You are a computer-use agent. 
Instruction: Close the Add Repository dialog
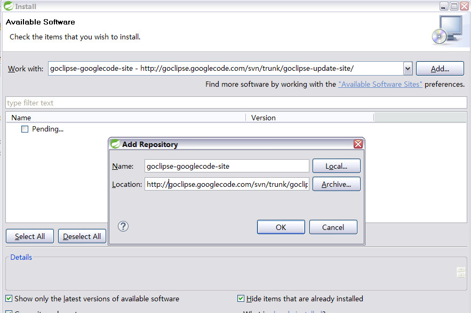(x=358, y=144)
